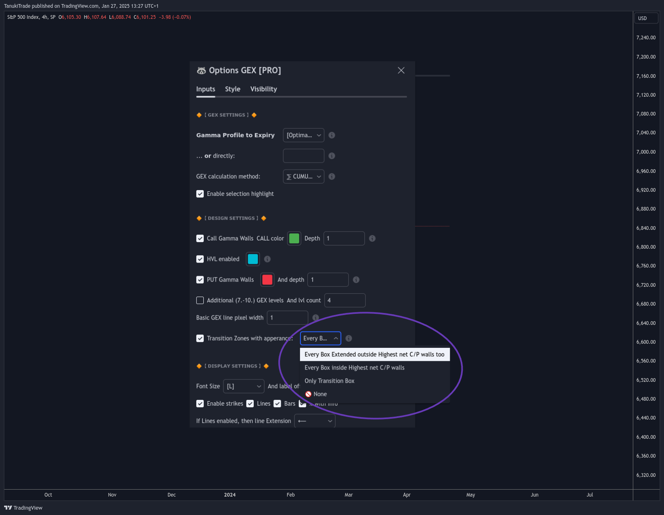The height and width of the screenshot is (515, 664).
Task: Open the Font Size dropdown
Action: pos(244,386)
